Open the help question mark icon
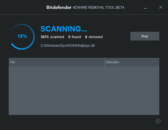The width and height of the screenshot is (168, 130). tap(158, 121)
